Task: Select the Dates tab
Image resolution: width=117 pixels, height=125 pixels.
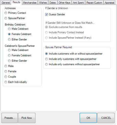Action: [53, 3]
